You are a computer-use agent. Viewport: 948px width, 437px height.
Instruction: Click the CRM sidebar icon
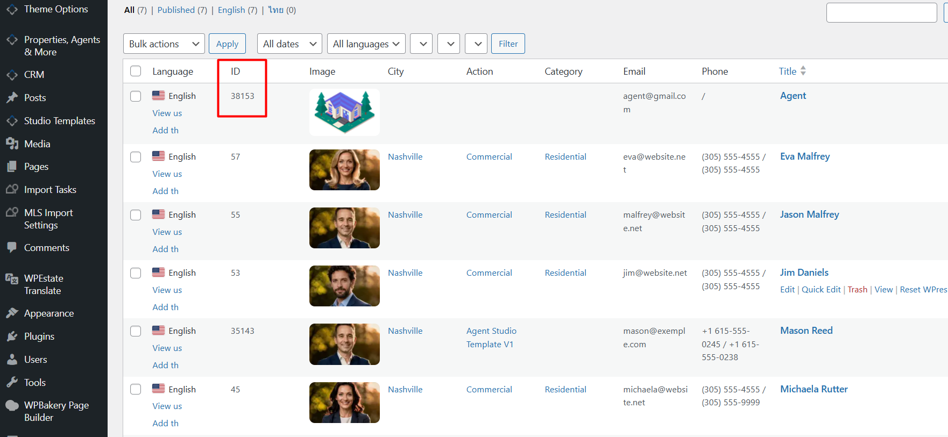click(12, 75)
